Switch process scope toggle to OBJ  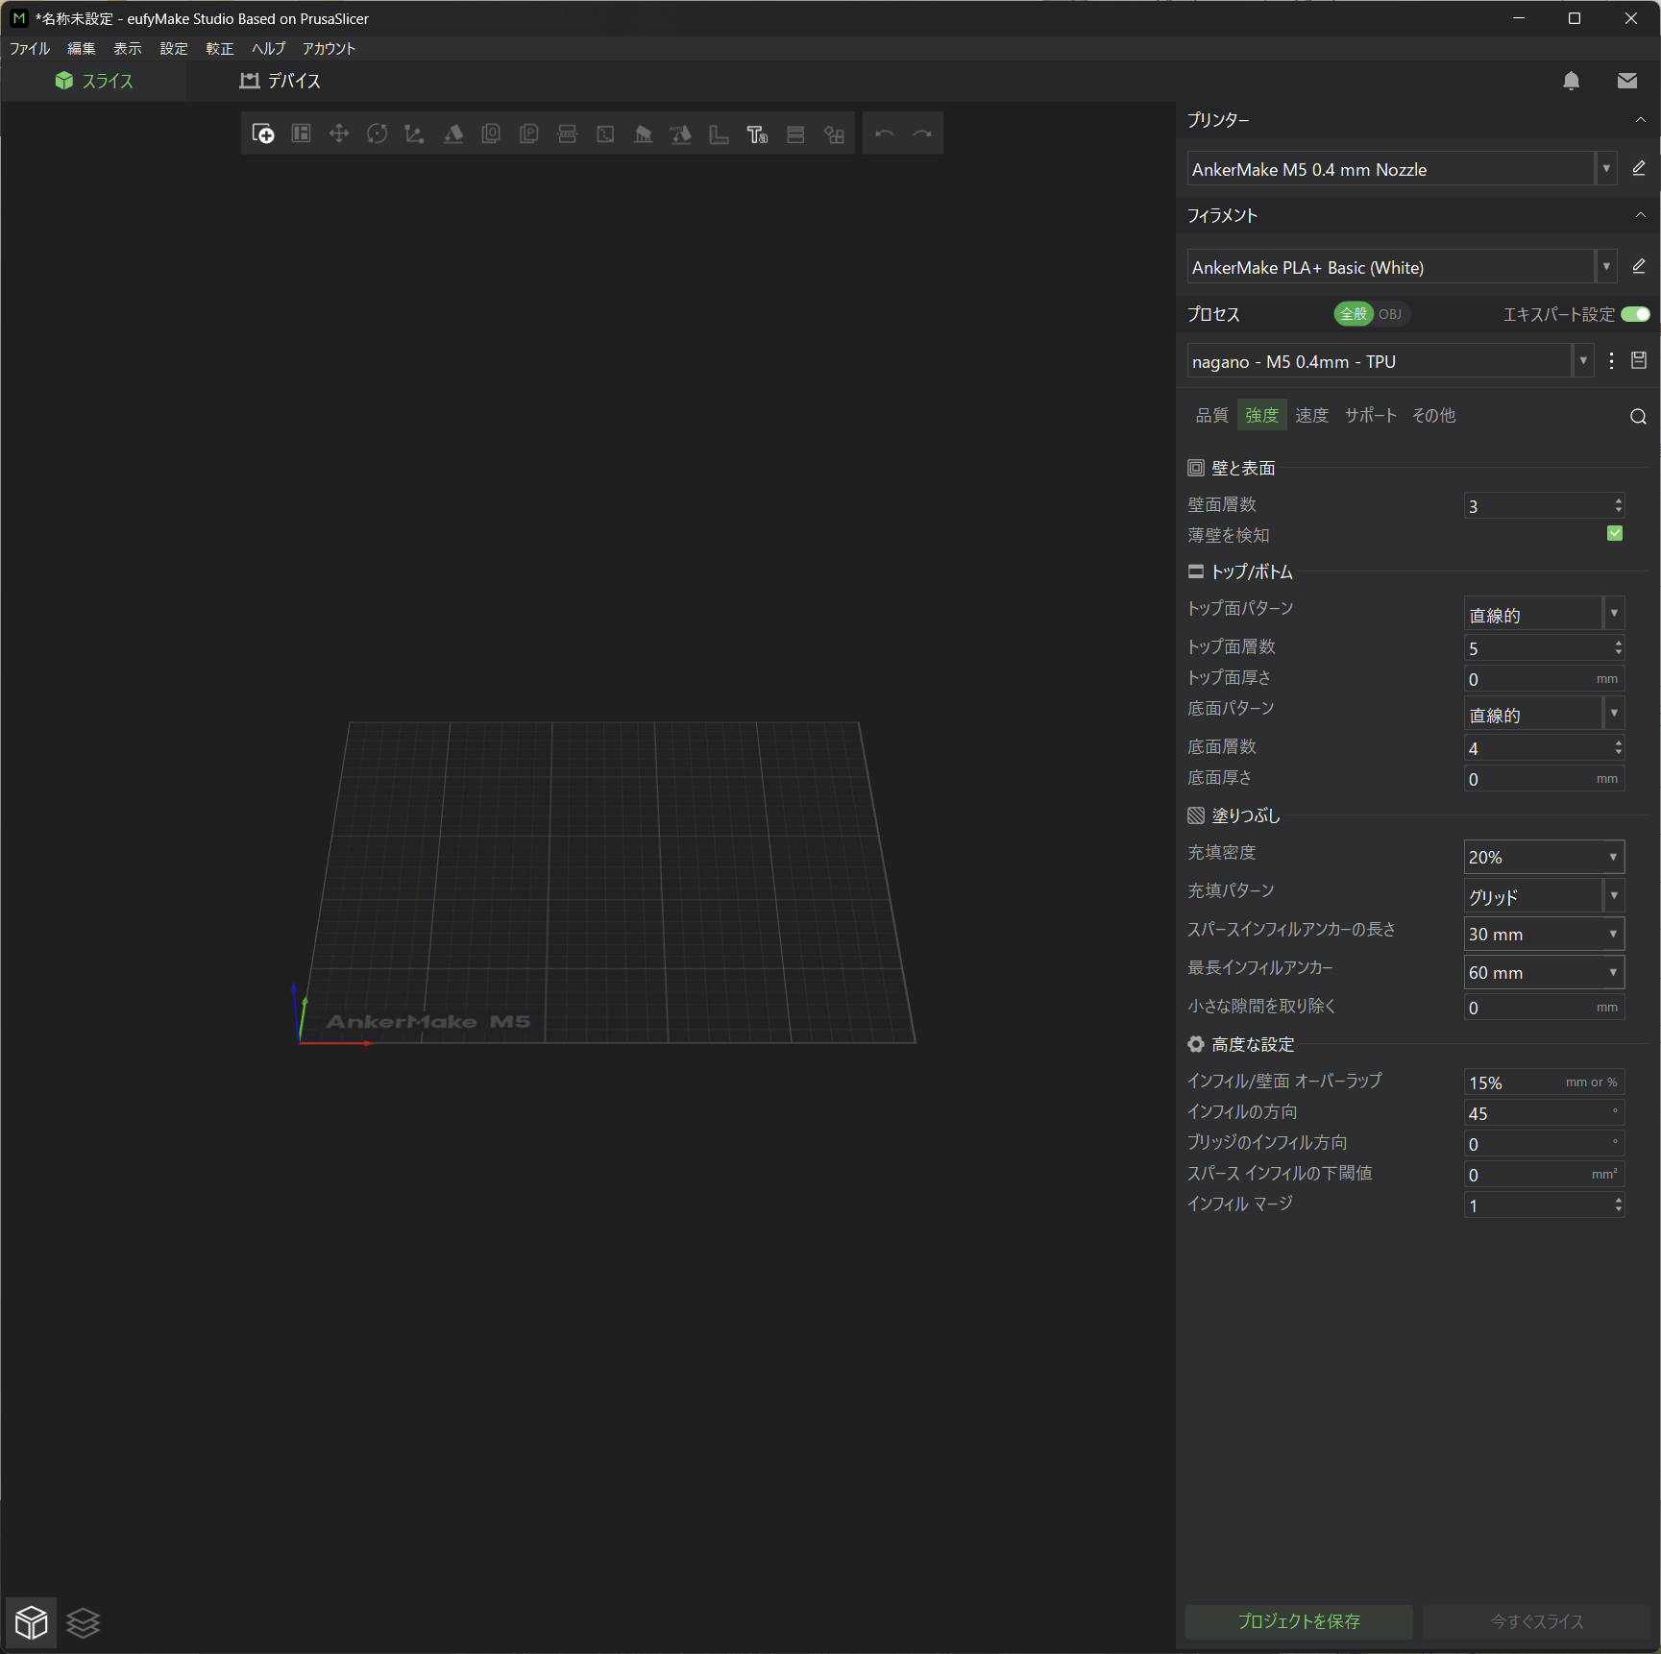[1389, 314]
